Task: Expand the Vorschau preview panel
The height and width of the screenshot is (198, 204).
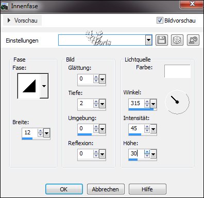Action: coord(23,21)
